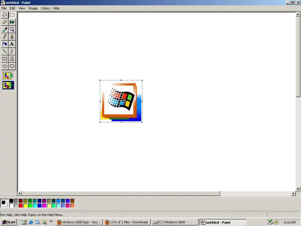Screen dimensions: 301x226
Task: Click the horizontal scrollbar thumb
Action: (121, 194)
